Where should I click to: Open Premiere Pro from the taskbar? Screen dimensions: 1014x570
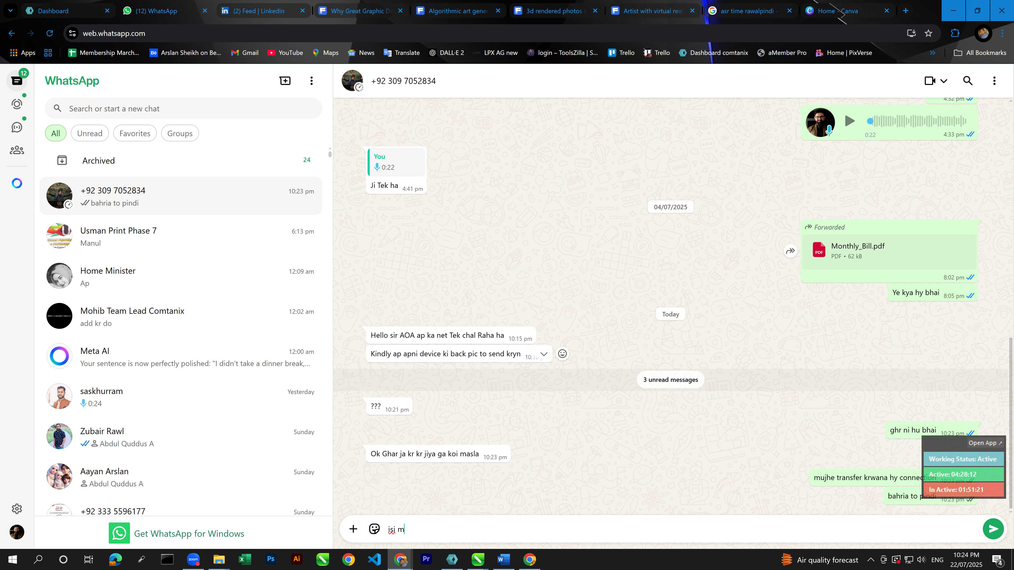point(426,559)
